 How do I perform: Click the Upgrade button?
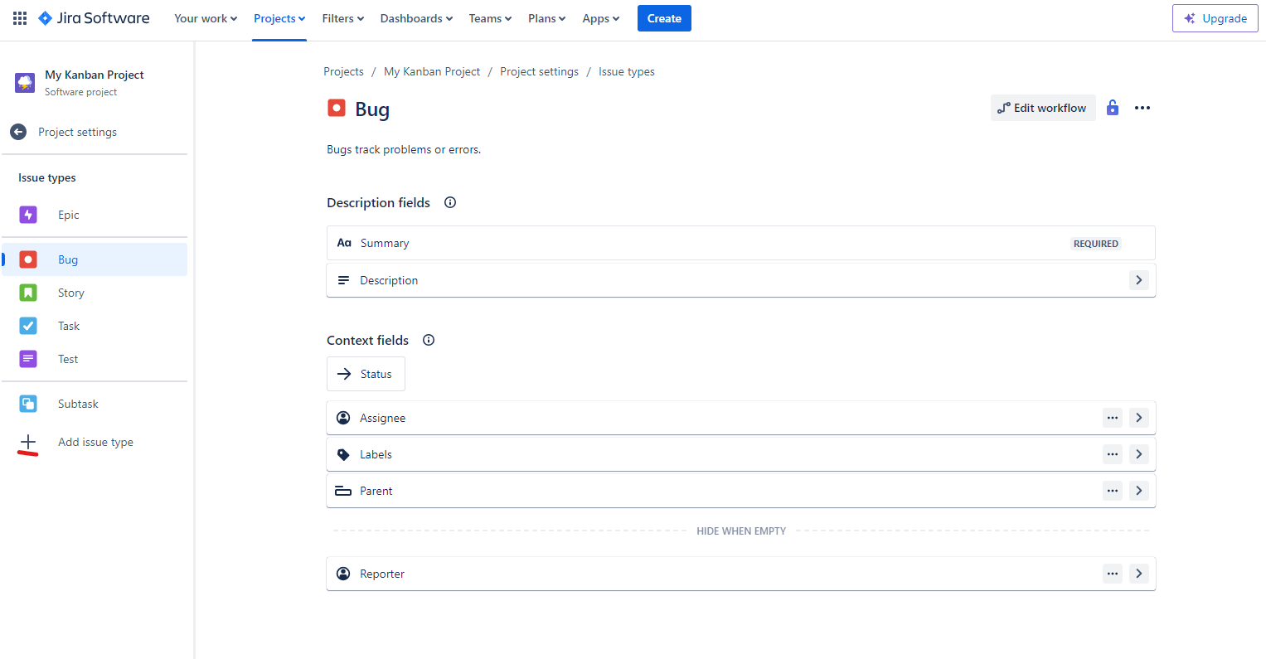tap(1215, 18)
